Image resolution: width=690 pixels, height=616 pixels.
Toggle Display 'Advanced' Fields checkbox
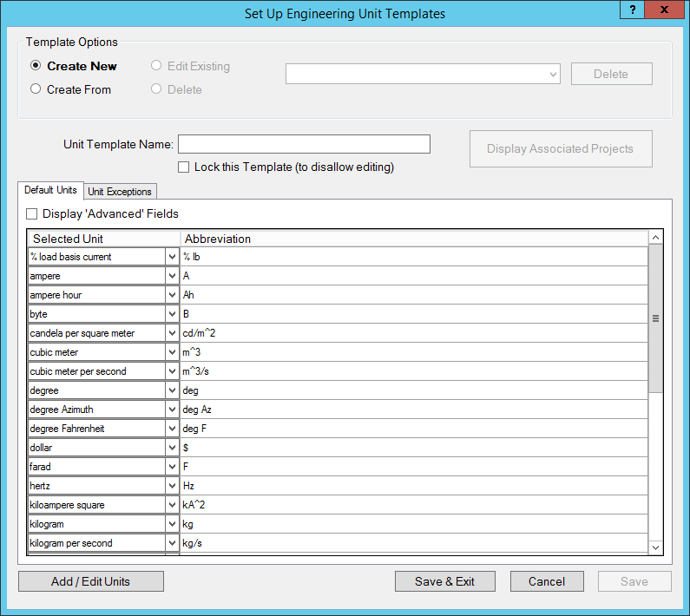[x=32, y=213]
